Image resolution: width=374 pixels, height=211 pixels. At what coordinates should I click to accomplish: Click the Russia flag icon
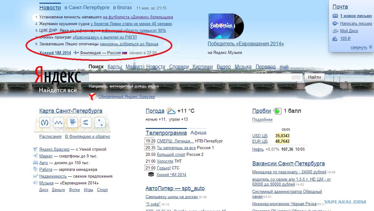click(124, 53)
